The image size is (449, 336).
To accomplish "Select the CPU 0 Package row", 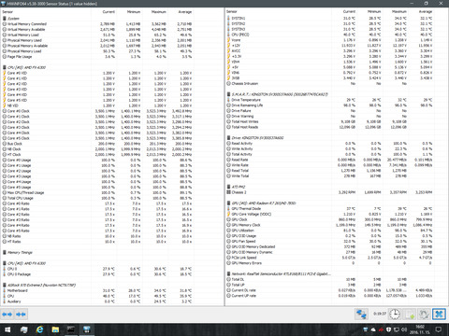I will pyautogui.click(x=97, y=274).
